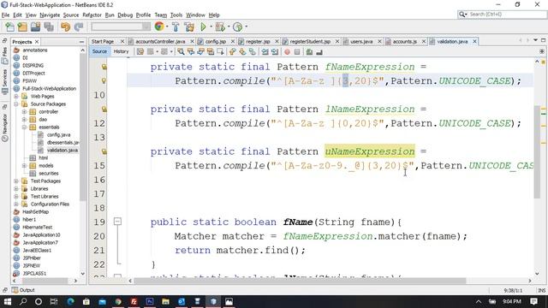548x308 pixels.
Task: Click the Undo arrow icon
Action: tap(65, 27)
